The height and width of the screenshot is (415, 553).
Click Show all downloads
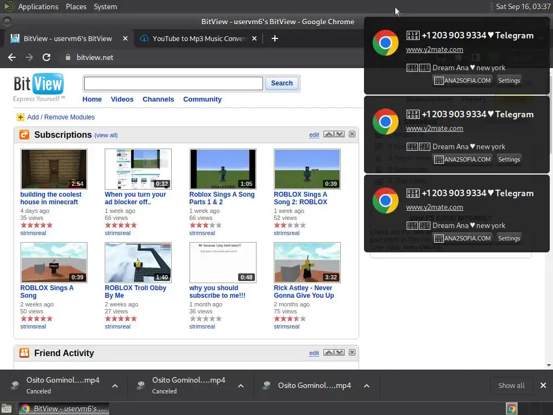pos(511,385)
